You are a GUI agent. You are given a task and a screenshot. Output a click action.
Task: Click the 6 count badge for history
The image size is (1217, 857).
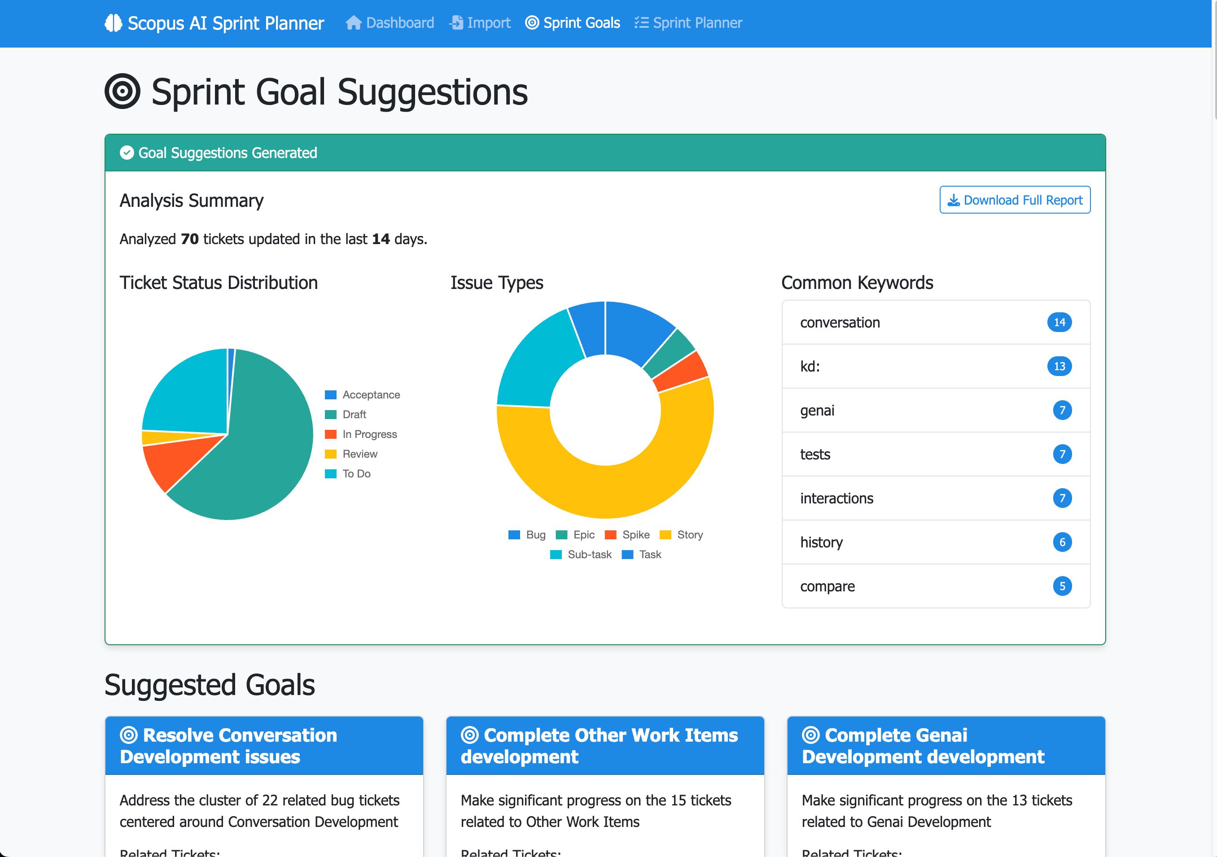click(x=1062, y=542)
